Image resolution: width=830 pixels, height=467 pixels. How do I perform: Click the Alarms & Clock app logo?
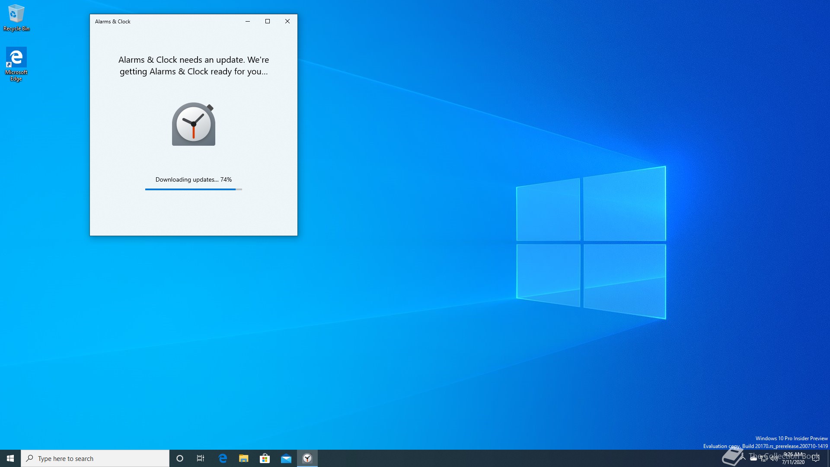point(193,124)
